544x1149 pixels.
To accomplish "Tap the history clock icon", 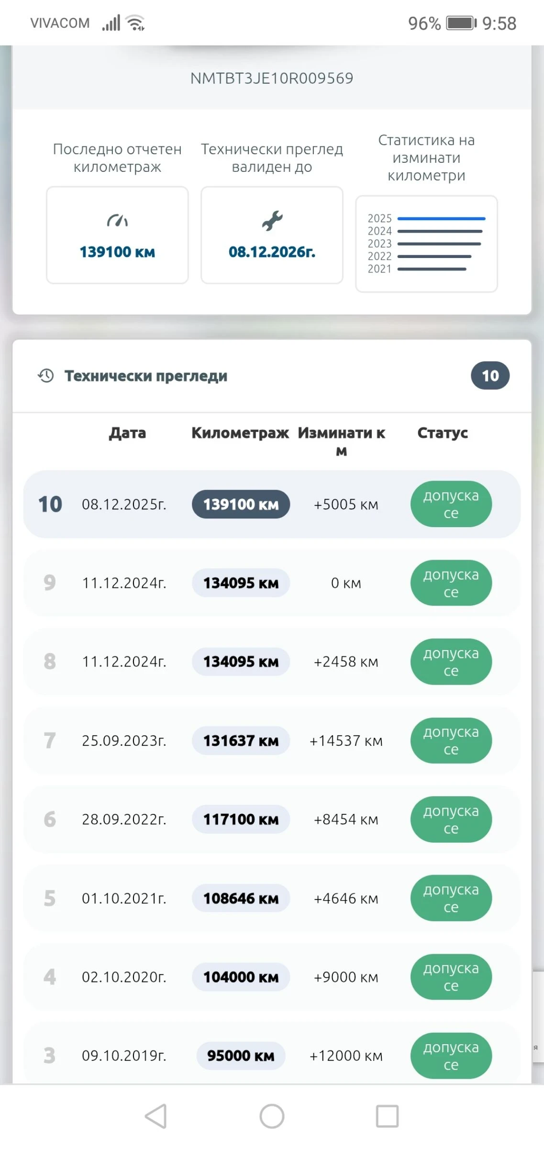I will (46, 376).
